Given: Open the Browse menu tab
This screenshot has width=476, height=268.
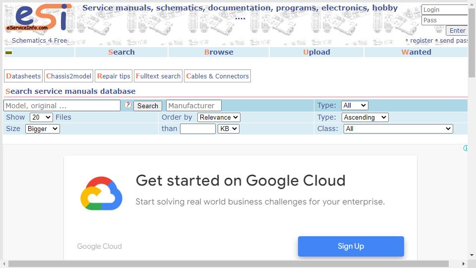Looking at the screenshot, I should (219, 52).
